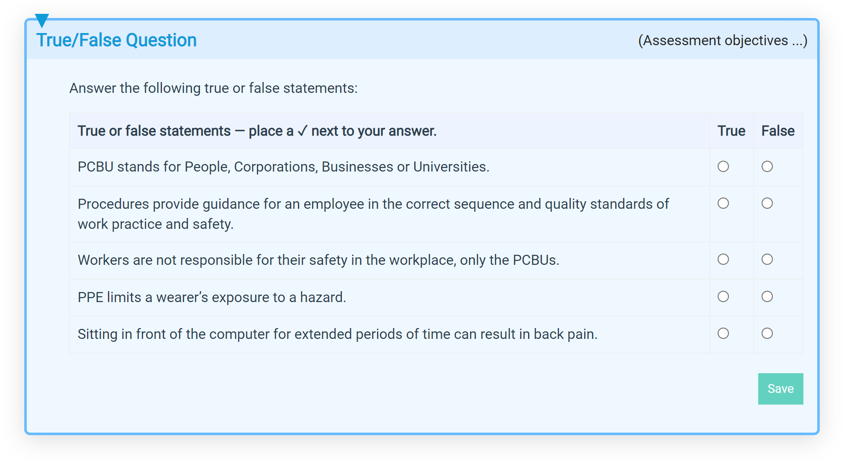
Task: Click the PCBU stands for statement text
Action: pos(283,167)
